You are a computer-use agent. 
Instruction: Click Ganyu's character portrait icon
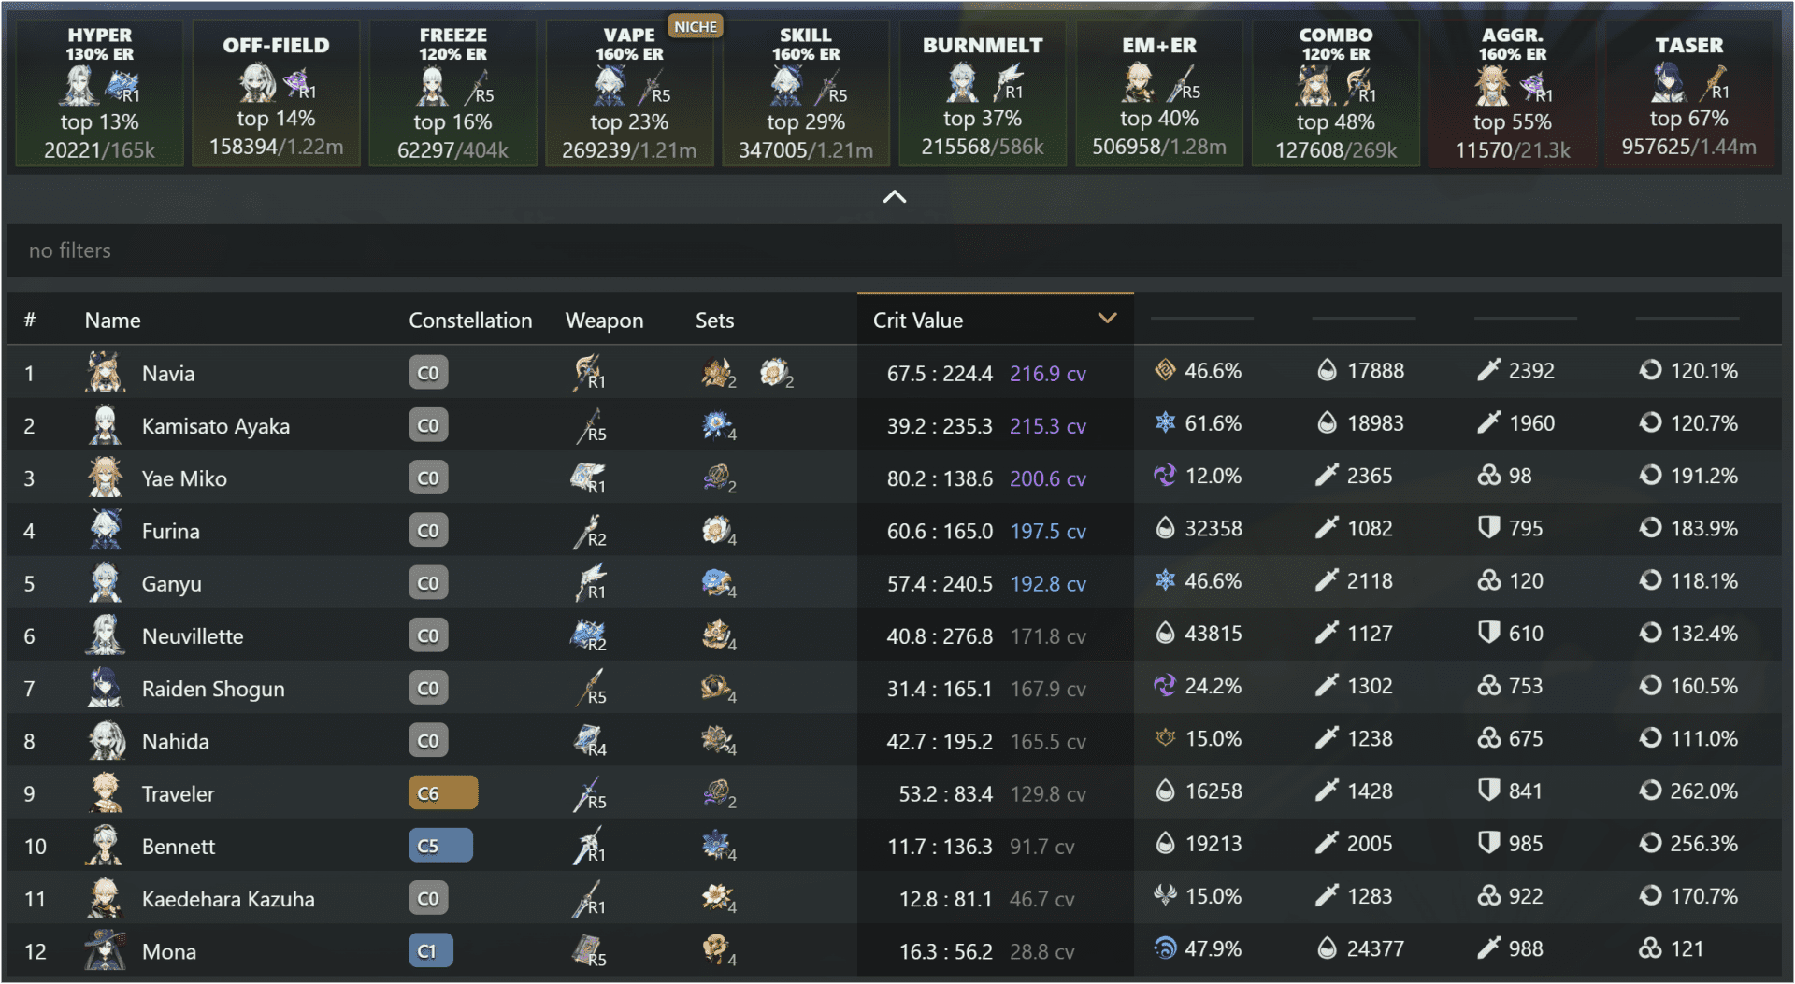click(106, 582)
